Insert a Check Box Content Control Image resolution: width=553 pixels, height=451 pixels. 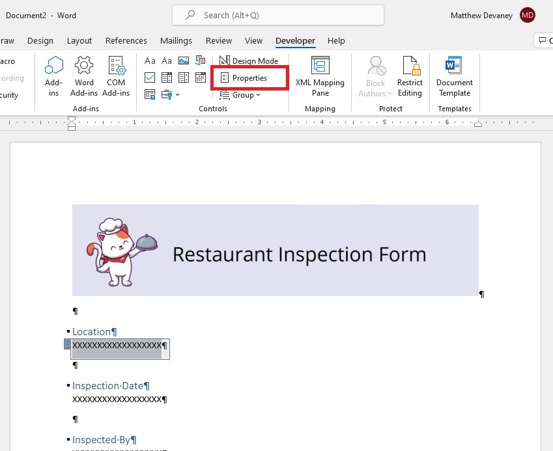pyautogui.click(x=150, y=77)
